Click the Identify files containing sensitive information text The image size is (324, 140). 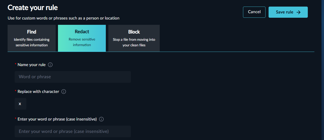tap(32, 42)
